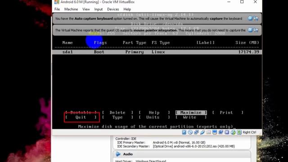Click the android-x86-6.0-20151202.iso optical drive entry
The height and width of the screenshot is (162, 288).
point(194,146)
